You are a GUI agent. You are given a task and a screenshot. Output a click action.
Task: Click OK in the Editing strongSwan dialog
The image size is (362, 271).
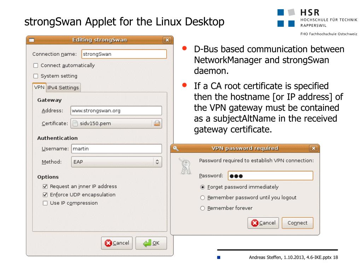point(151,243)
